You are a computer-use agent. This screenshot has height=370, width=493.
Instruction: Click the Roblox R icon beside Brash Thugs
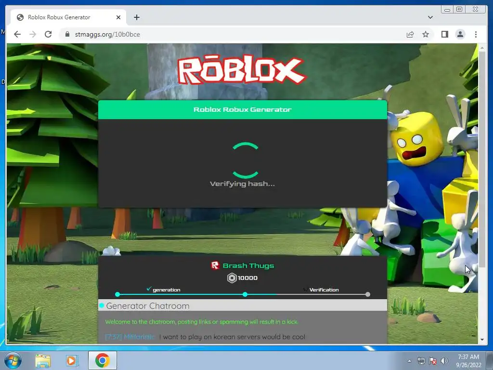tap(215, 265)
